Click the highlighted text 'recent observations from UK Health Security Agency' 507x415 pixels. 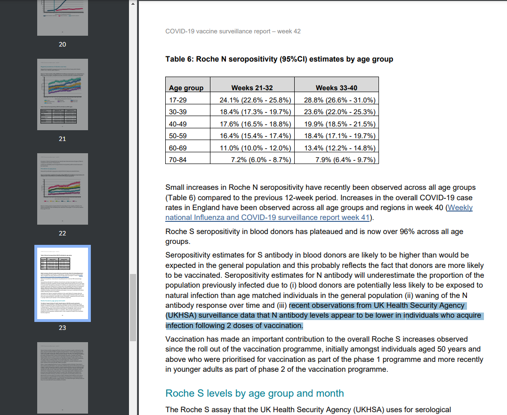click(377, 305)
